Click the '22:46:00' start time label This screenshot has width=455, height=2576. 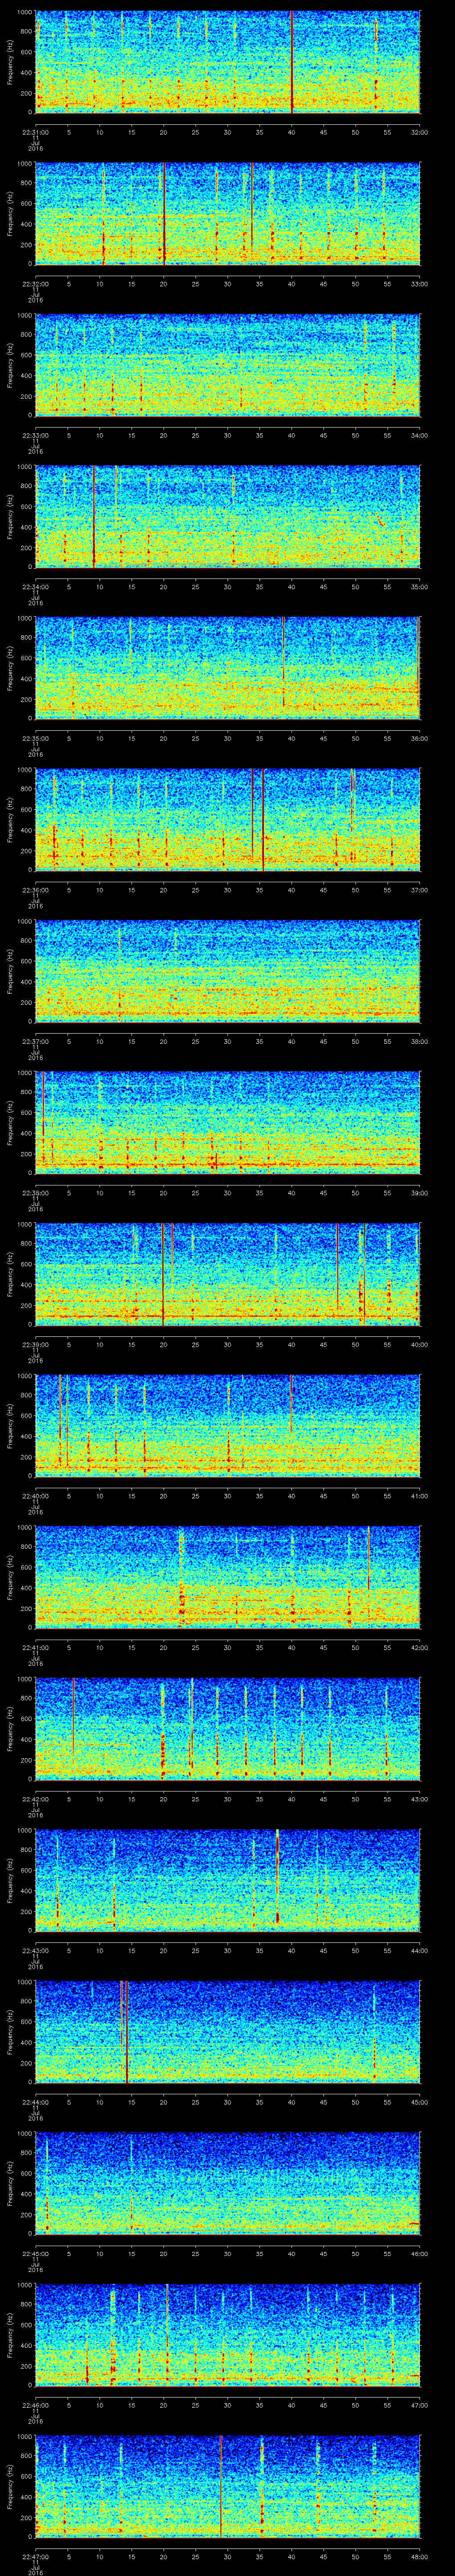[36, 2405]
